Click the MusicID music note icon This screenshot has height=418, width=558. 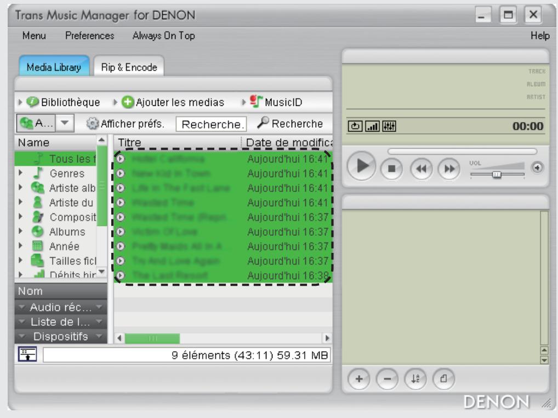point(256,101)
